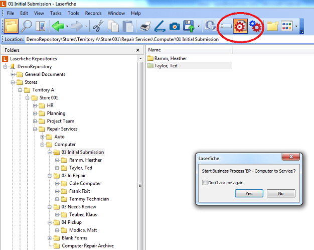Click the globe web access icon
Viewport: 314px width, 250px height.
pos(210,26)
